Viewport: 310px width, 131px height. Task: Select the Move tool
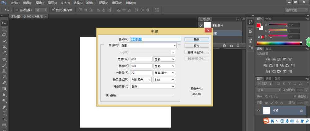point(4,23)
